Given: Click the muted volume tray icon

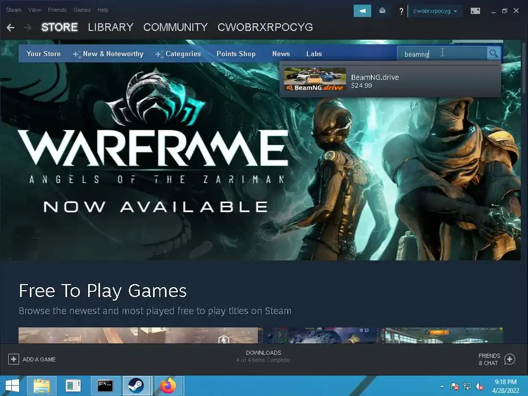Looking at the screenshot, I should [x=480, y=386].
